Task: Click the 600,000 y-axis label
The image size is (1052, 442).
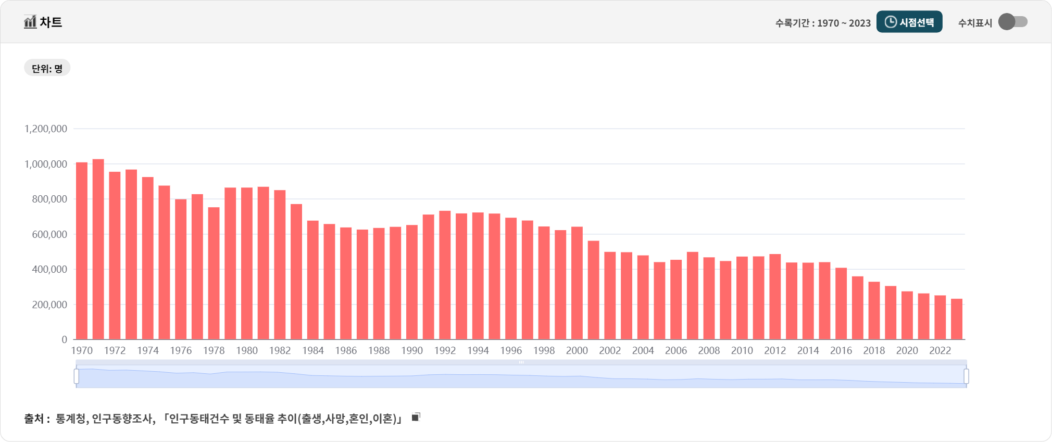Action: click(x=49, y=234)
